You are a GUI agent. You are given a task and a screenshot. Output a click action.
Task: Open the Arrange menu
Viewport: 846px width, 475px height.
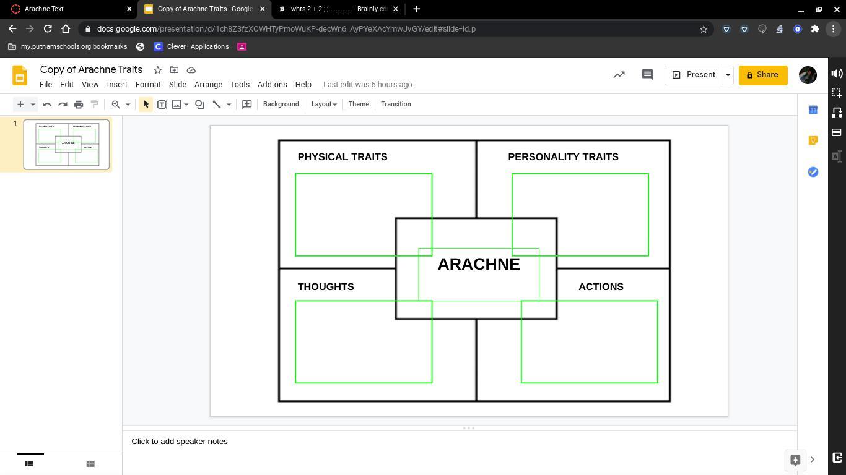point(208,85)
